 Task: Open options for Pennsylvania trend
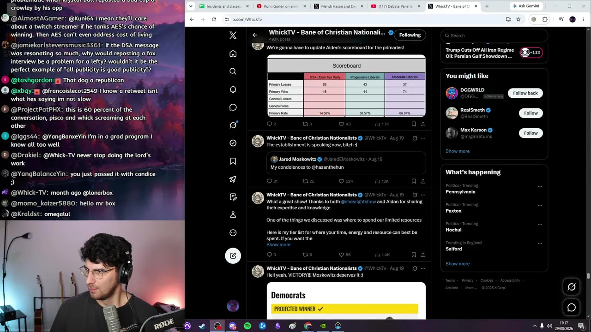[x=540, y=187]
